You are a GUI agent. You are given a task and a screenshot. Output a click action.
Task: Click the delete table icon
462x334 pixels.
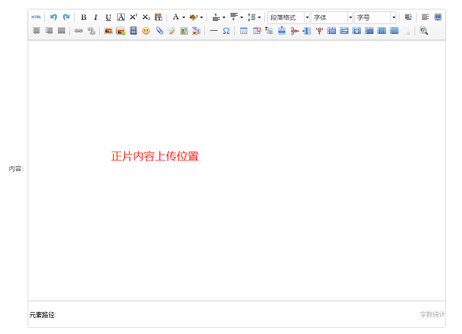tap(257, 31)
